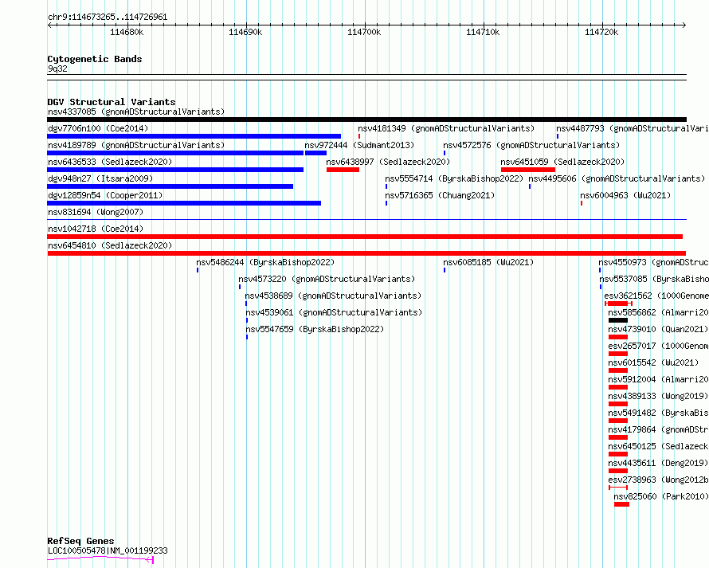Click nsv4572576 gnomAD variant label

coord(531,145)
